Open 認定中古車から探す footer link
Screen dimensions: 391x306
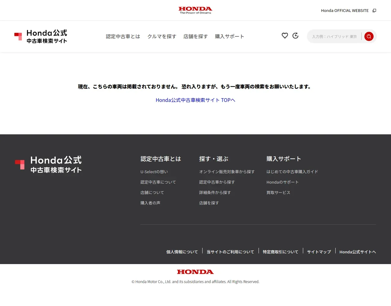click(x=217, y=182)
